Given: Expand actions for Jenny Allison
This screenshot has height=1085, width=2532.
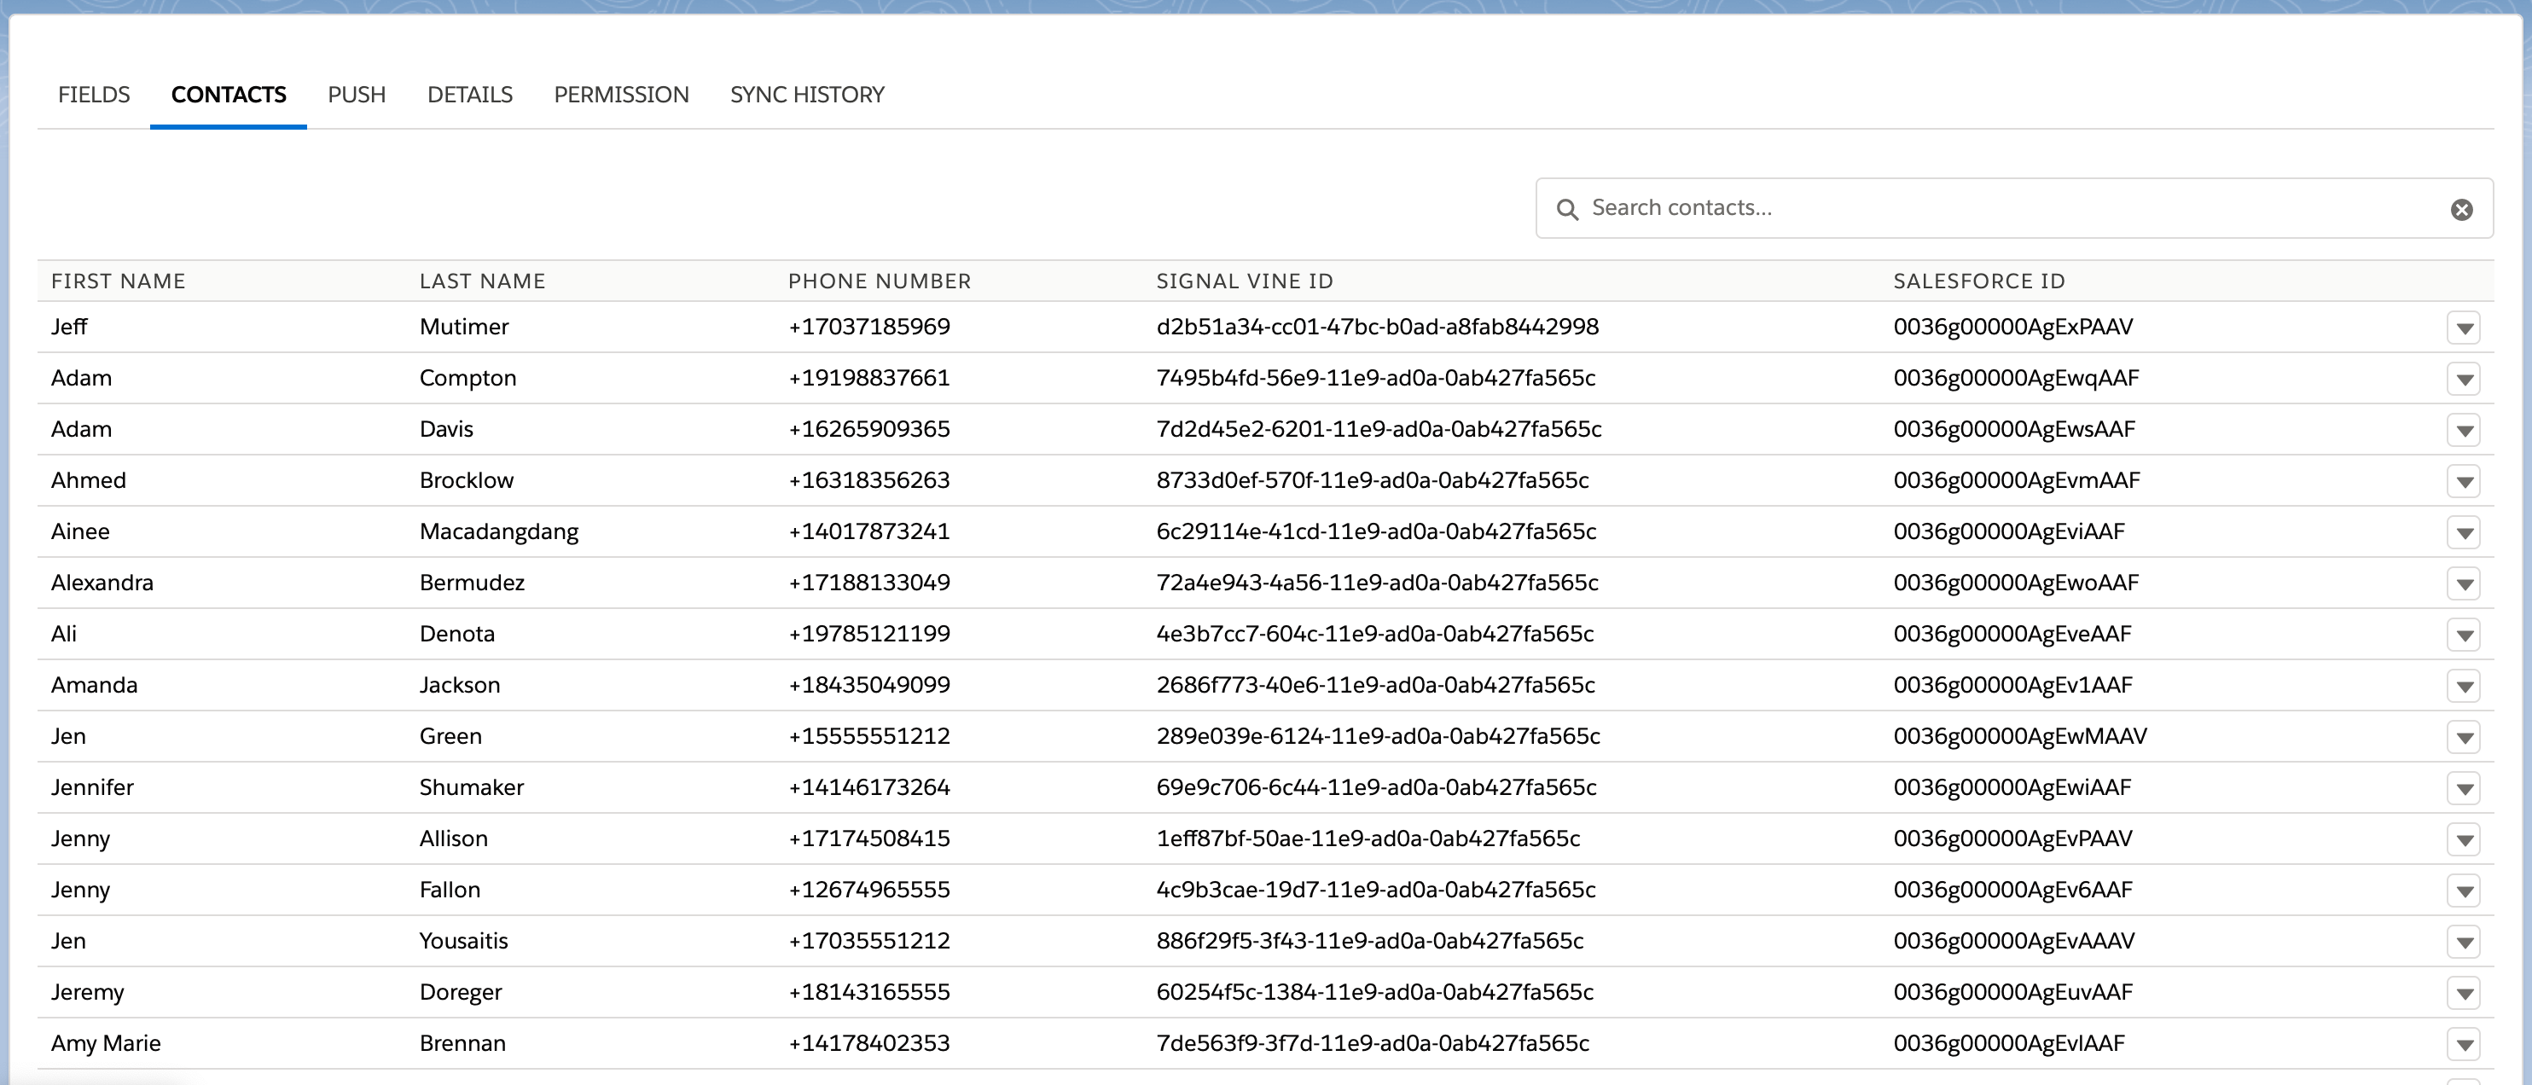Looking at the screenshot, I should click(2463, 838).
